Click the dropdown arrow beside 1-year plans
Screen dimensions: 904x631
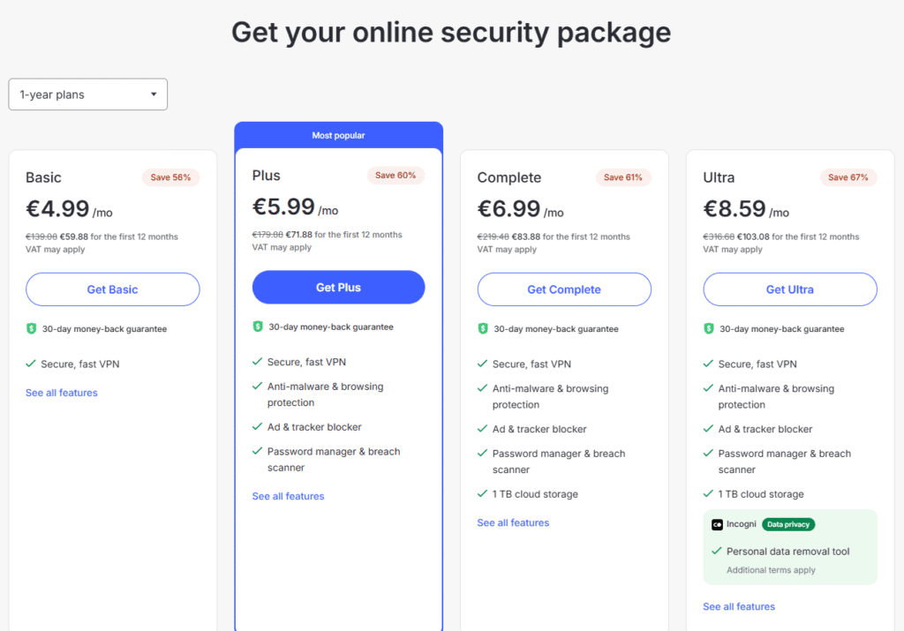pos(154,94)
